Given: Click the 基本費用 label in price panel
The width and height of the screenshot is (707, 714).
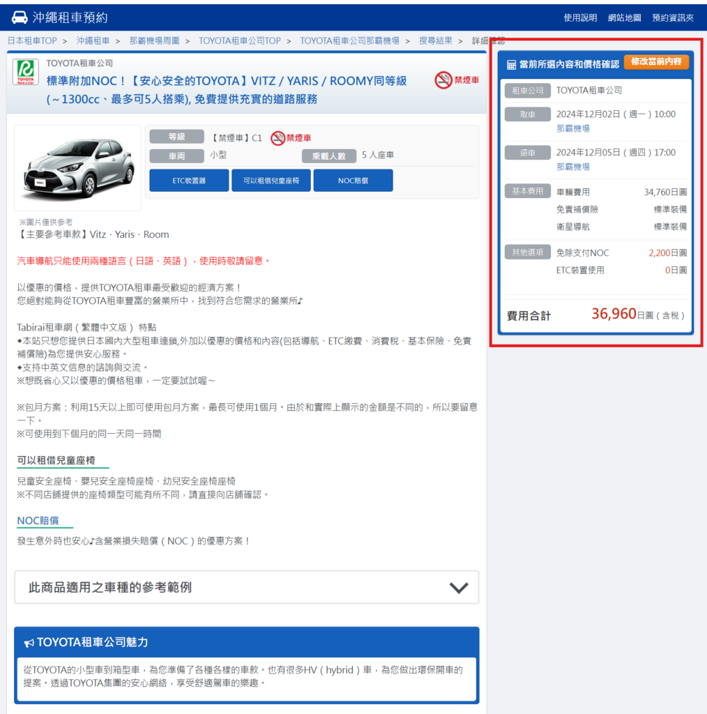Looking at the screenshot, I should [527, 191].
